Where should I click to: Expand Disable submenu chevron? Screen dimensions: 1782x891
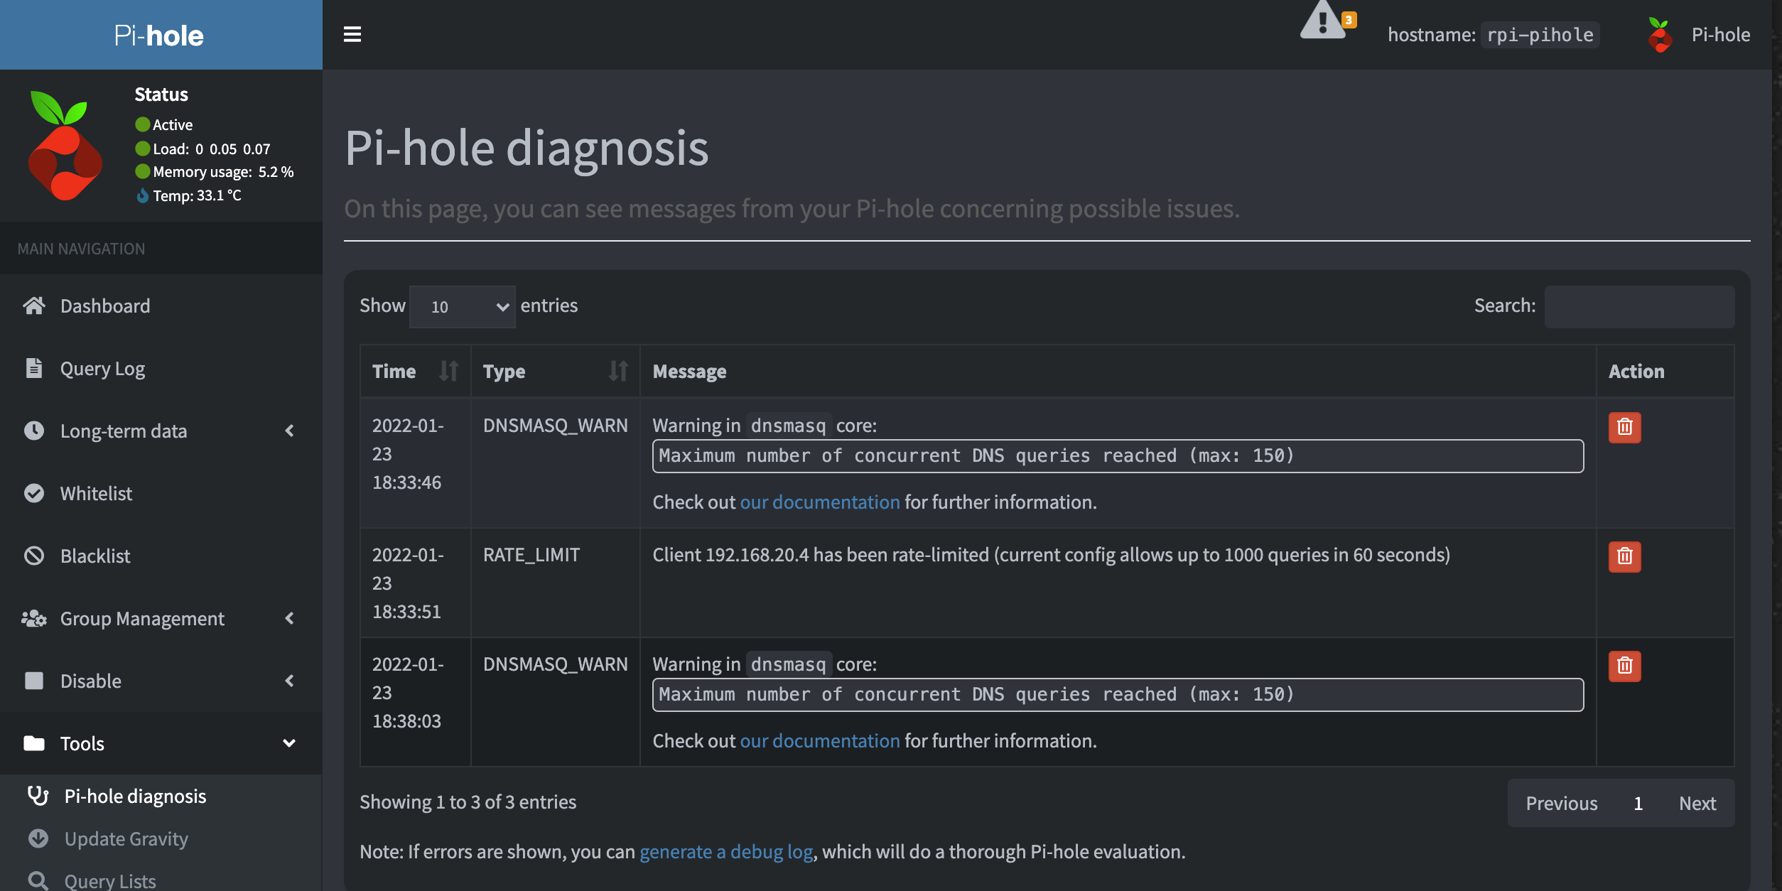click(x=289, y=681)
